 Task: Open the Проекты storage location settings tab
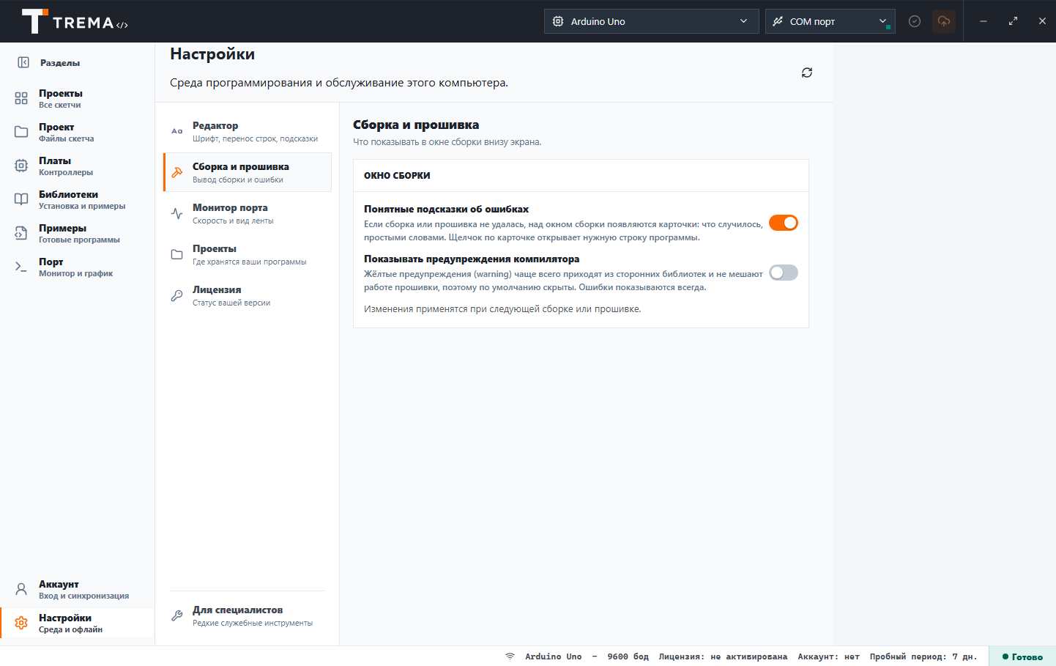pyautogui.click(x=248, y=254)
